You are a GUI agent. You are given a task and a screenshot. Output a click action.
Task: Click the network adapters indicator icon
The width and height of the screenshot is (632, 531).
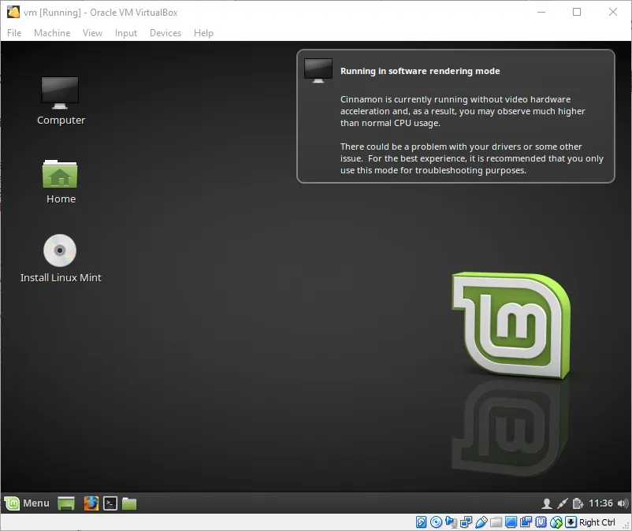coord(466,522)
